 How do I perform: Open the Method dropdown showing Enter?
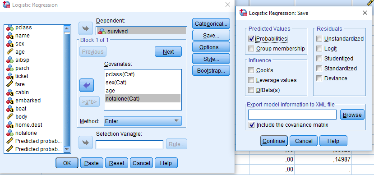(x=143, y=121)
